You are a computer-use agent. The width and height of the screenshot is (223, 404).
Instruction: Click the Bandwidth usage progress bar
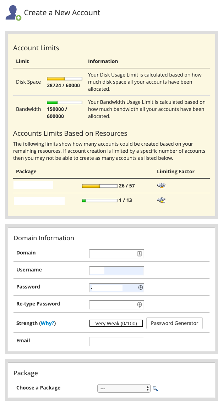click(x=65, y=102)
